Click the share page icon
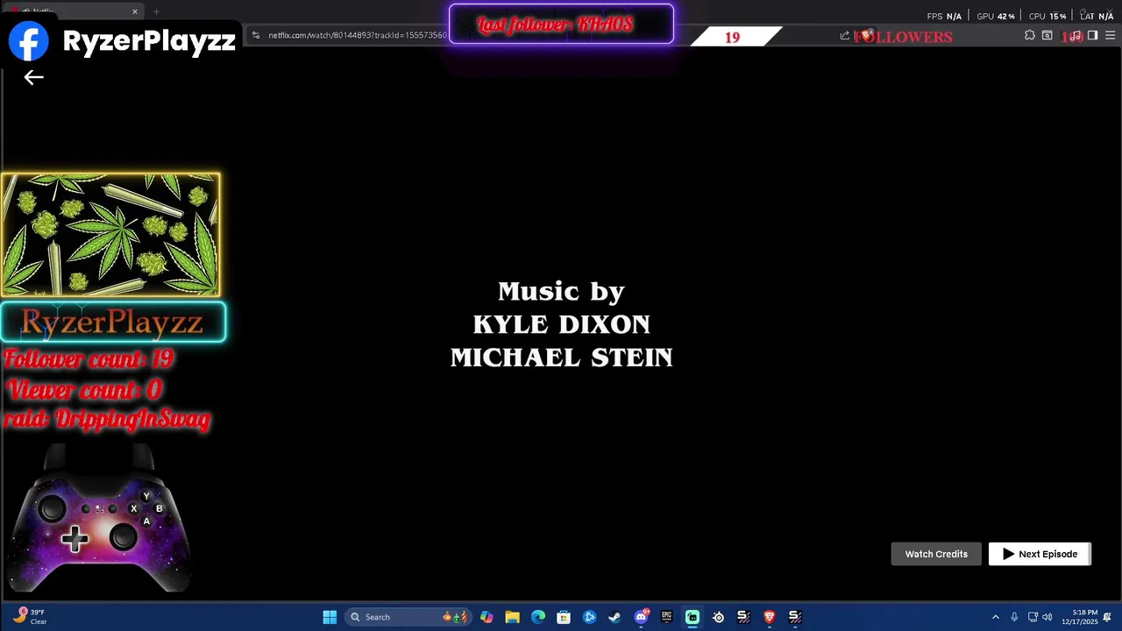This screenshot has height=631, width=1122. pos(844,36)
